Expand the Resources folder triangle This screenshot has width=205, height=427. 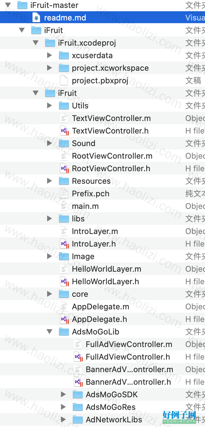(49, 181)
